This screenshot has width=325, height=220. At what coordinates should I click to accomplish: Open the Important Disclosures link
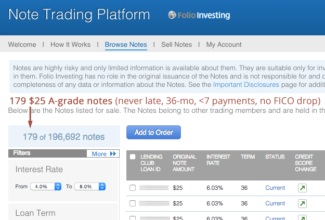[246, 85]
